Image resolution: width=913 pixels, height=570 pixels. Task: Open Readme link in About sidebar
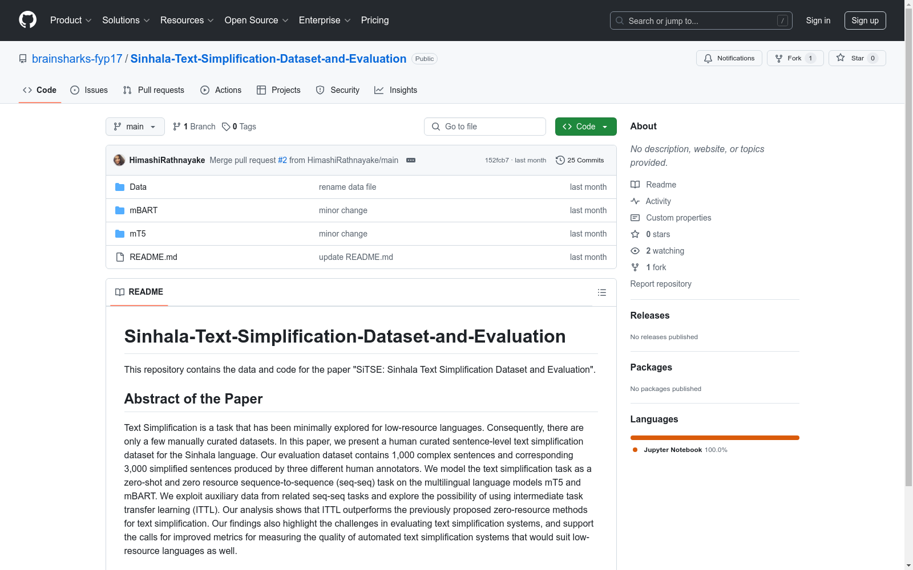(x=653, y=185)
